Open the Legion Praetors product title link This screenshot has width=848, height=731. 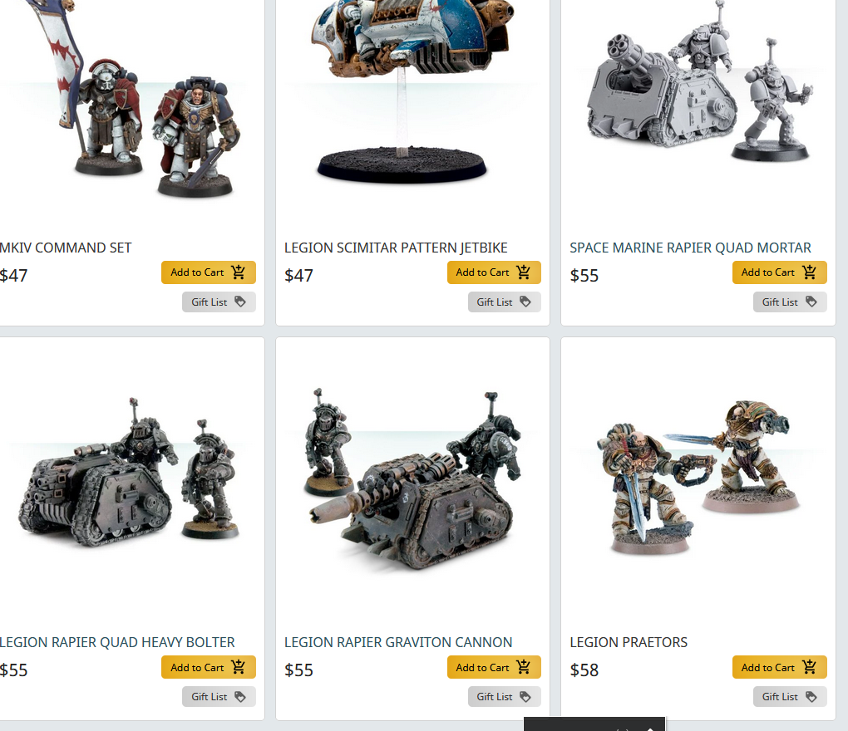(629, 642)
